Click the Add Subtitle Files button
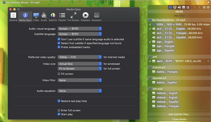The width and height of the screenshot is (211, 122). (179, 114)
